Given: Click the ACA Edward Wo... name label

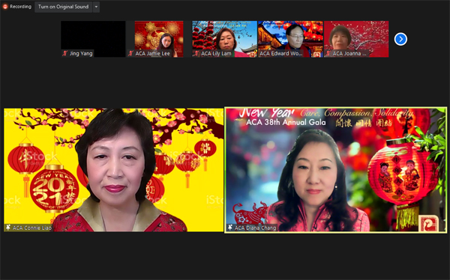Looking at the screenshot, I should pyautogui.click(x=281, y=54).
